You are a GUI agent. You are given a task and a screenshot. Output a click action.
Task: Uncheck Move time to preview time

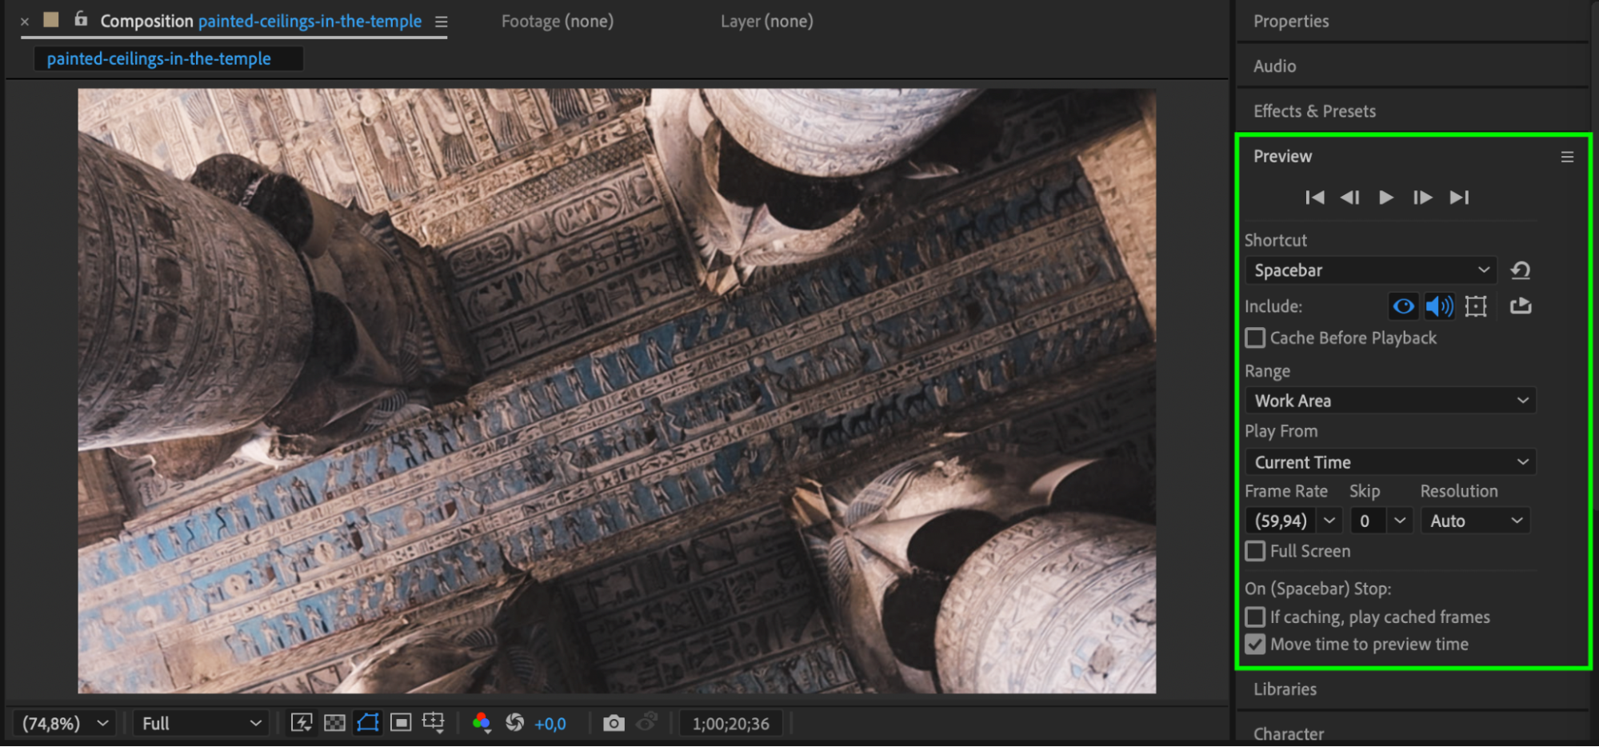click(x=1256, y=645)
